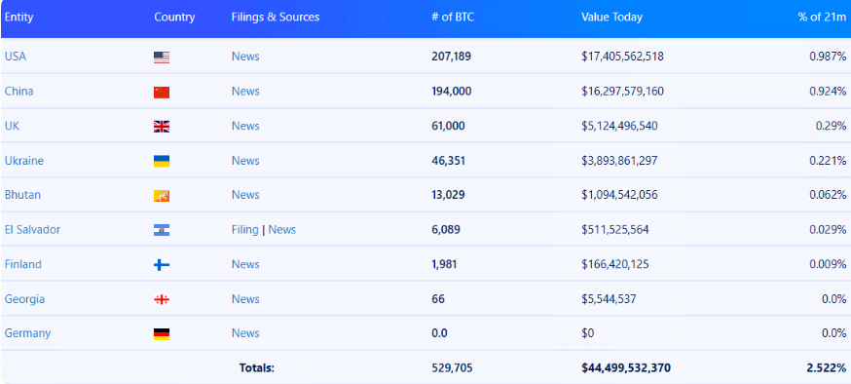Open the China entity link
The image size is (851, 384).
click(x=19, y=91)
